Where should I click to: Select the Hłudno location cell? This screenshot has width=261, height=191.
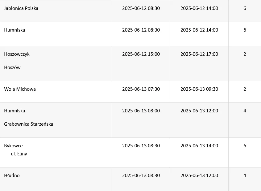click(12, 176)
